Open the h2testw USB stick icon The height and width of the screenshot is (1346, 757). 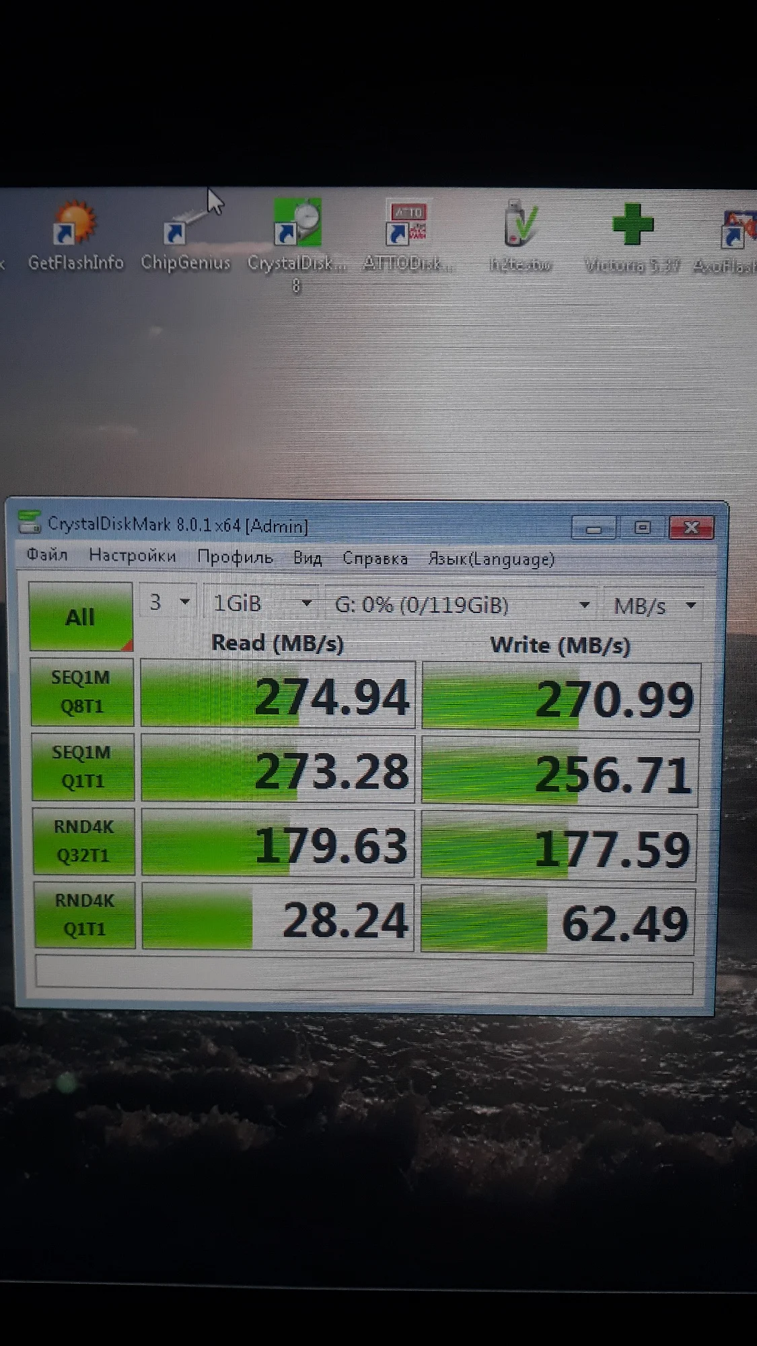[520, 225]
